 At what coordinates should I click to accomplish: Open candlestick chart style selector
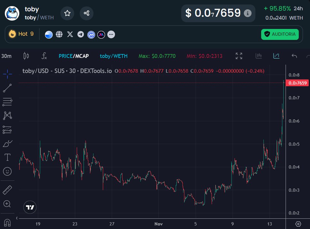pos(26,56)
